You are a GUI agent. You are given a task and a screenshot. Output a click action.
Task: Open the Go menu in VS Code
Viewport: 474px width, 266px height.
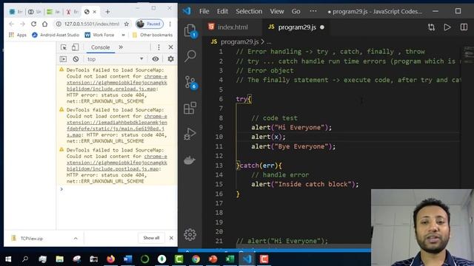coord(296,11)
